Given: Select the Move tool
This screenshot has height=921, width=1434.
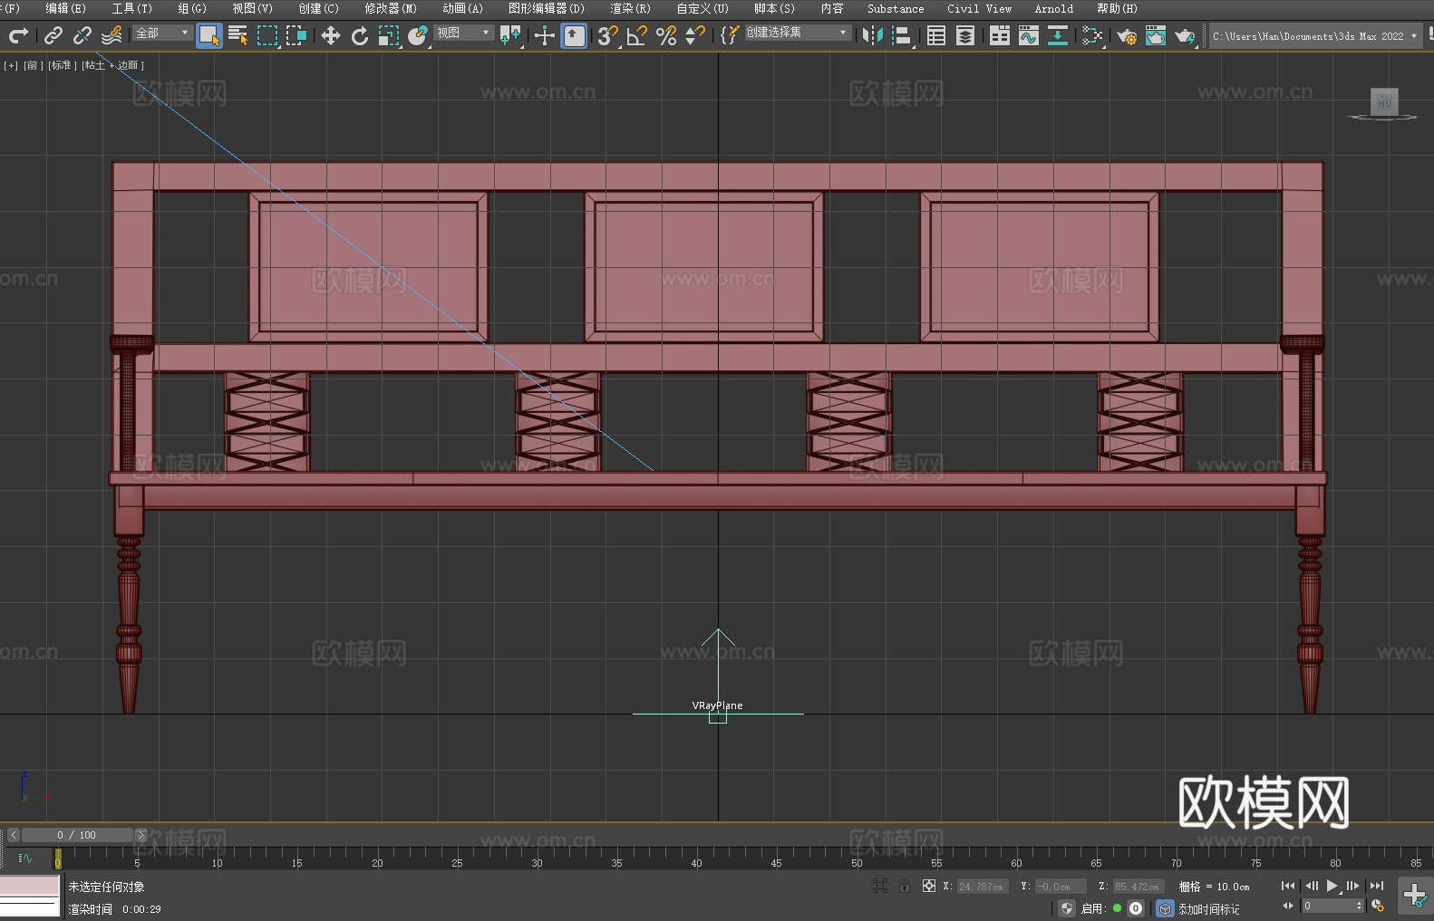Looking at the screenshot, I should 331,35.
